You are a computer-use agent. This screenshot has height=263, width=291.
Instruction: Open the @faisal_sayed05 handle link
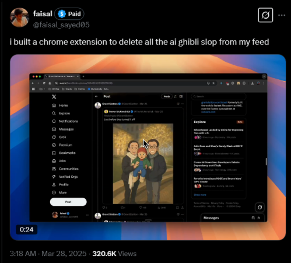click(61, 24)
